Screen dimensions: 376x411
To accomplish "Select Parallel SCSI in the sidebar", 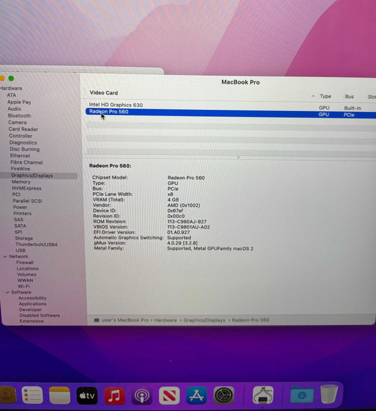I will pyautogui.click(x=28, y=201).
